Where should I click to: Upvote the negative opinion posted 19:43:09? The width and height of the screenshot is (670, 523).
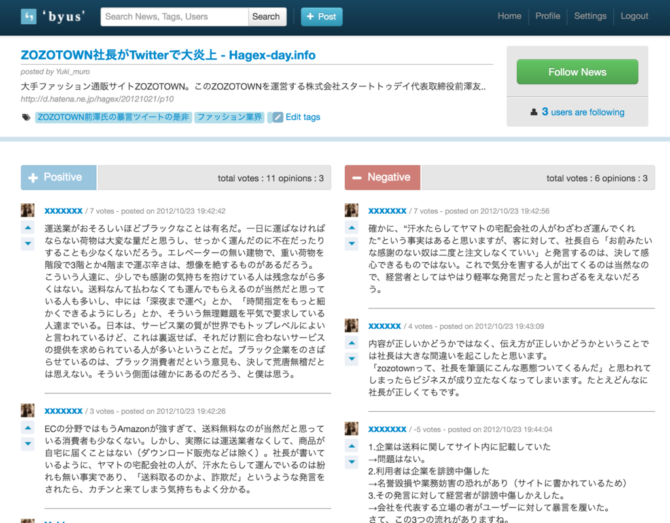click(x=351, y=343)
